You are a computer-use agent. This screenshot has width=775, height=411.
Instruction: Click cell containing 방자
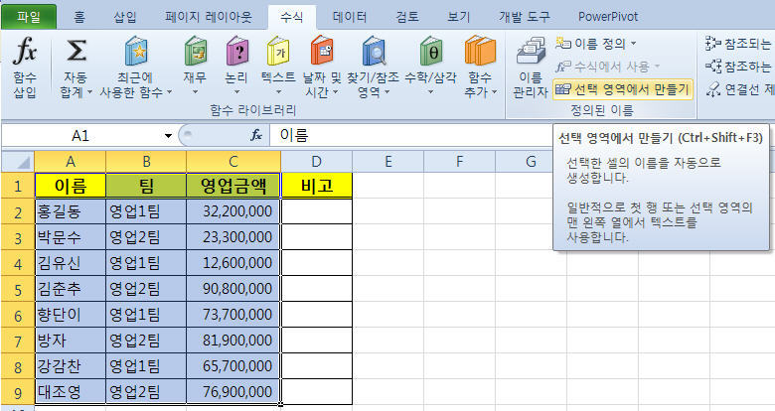(x=71, y=341)
